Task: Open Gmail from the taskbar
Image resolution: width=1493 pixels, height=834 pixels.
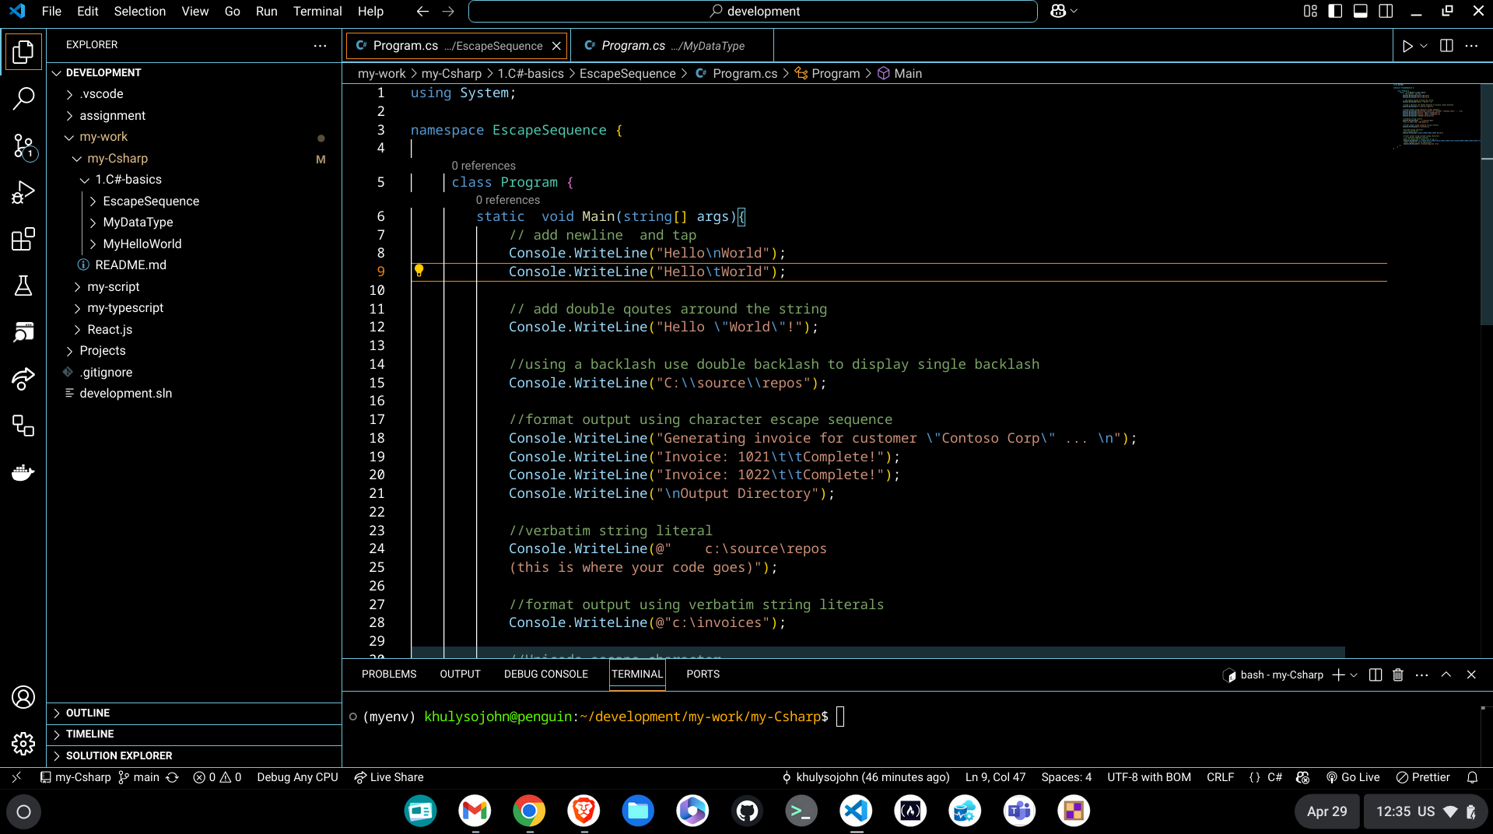Action: click(x=475, y=811)
